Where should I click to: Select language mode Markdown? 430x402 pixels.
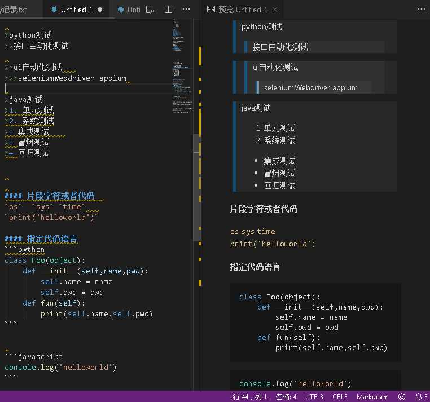[372, 396]
